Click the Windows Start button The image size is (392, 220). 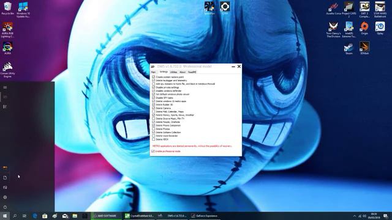coord(5,216)
